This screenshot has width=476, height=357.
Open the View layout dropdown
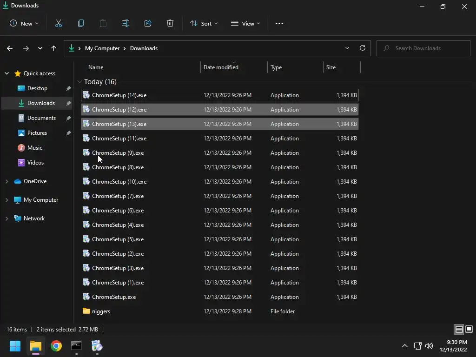[x=245, y=23]
